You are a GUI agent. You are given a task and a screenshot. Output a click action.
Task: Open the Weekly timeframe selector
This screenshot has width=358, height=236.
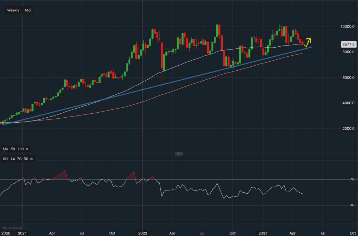(x=13, y=10)
